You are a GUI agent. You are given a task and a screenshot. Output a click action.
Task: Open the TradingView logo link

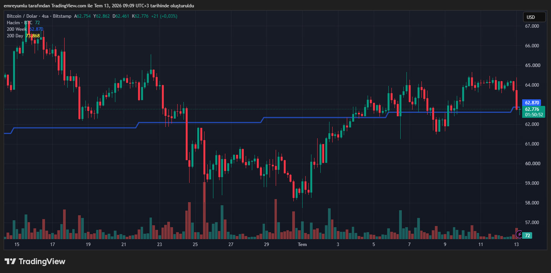35,261
